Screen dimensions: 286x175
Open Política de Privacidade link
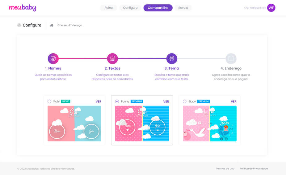click(x=254, y=169)
